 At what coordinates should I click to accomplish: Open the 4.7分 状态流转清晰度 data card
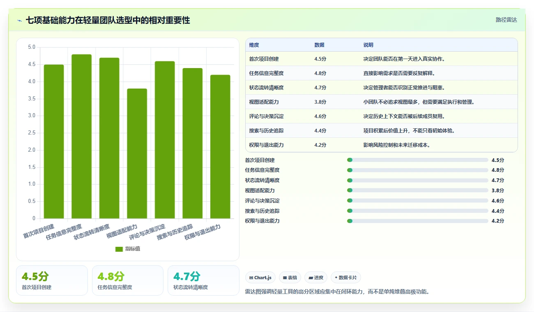point(203,280)
